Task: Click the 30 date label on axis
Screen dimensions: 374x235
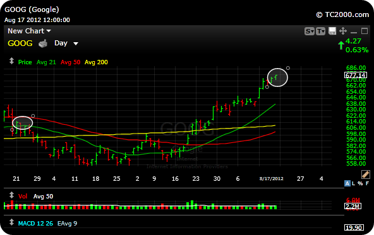Action: click(x=217, y=179)
